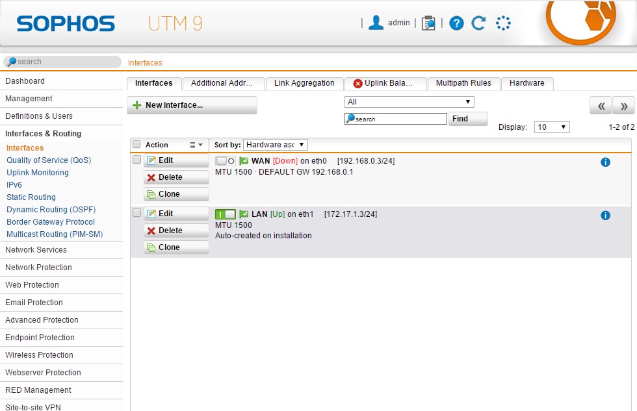637x411 pixels.
Task: Open RED Management menu
Action: pyautogui.click(x=61, y=390)
